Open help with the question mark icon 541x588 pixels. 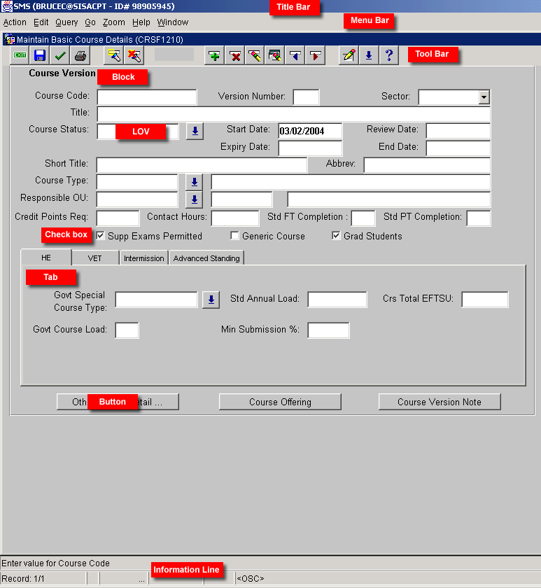(389, 55)
